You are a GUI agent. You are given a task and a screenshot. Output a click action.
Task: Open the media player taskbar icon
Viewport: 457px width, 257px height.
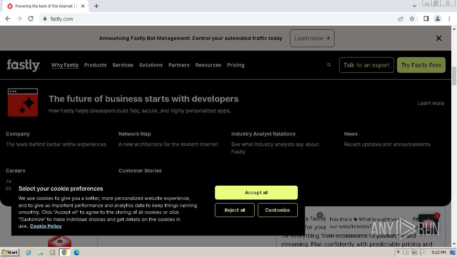tap(52, 252)
